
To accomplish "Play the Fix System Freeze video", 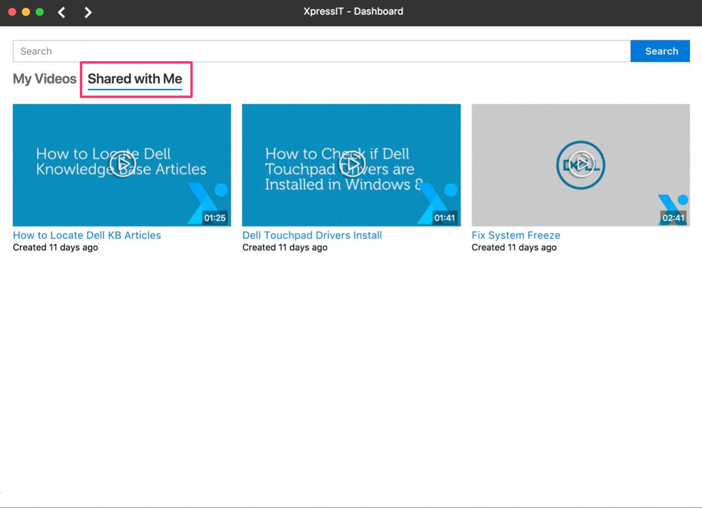I will point(581,165).
